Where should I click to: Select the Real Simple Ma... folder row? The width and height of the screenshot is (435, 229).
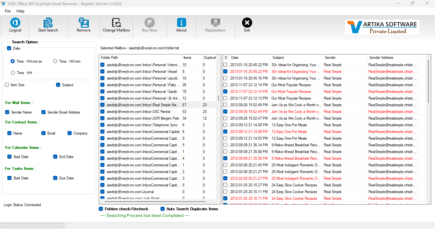tap(158, 105)
